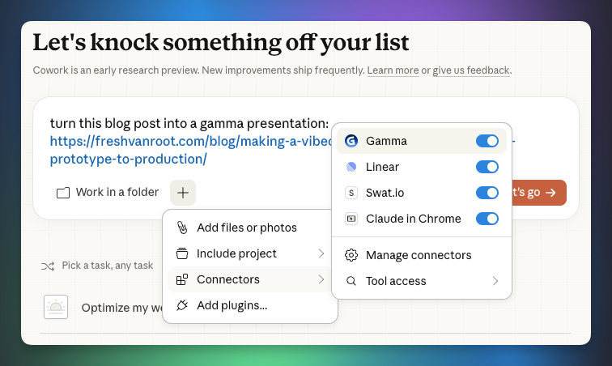
Task: Open the Tool access submenu
Action: click(495, 281)
